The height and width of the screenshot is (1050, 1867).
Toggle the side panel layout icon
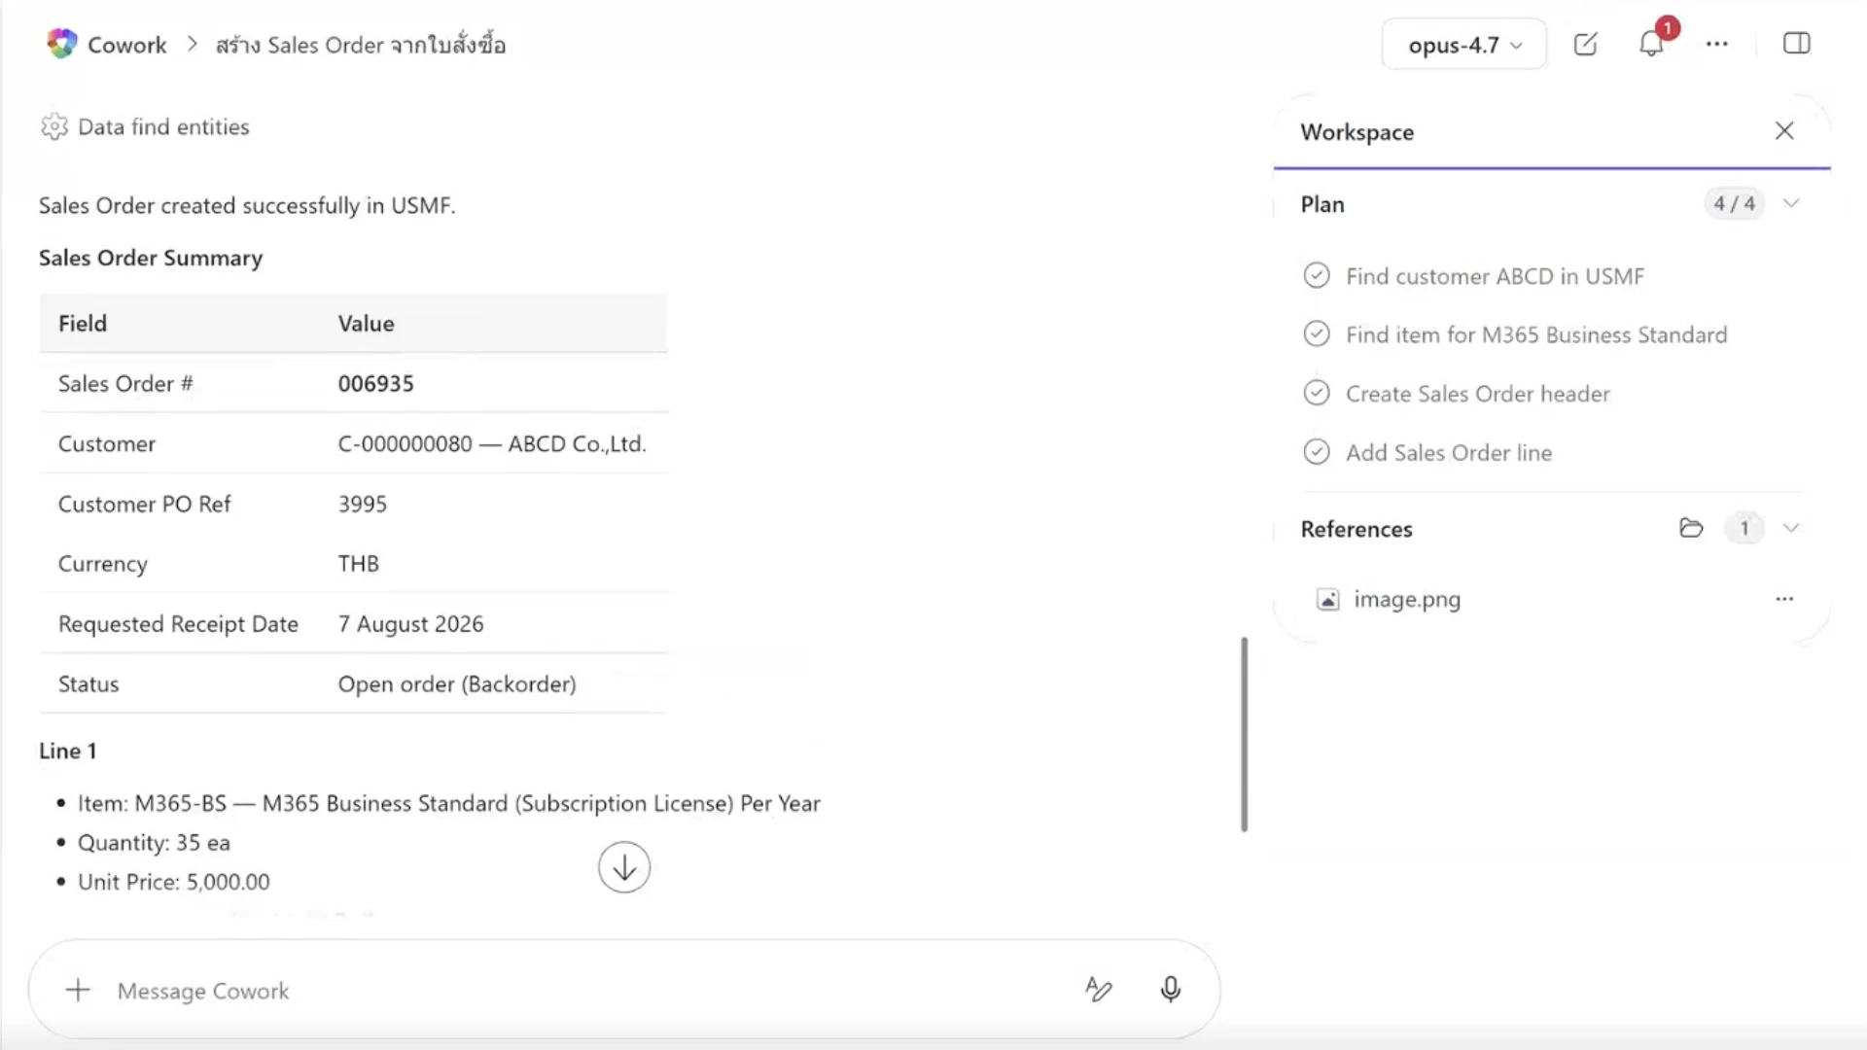pos(1796,44)
